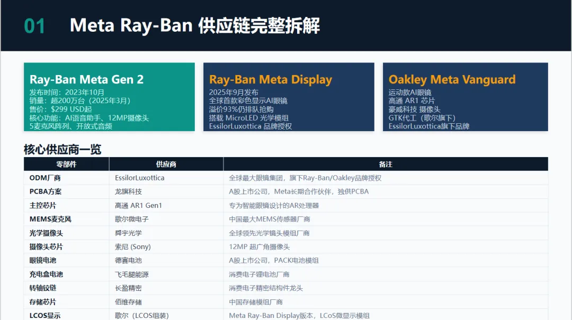
Task: Select the '歌尔微电子' supplier cell
Action: (x=166, y=220)
